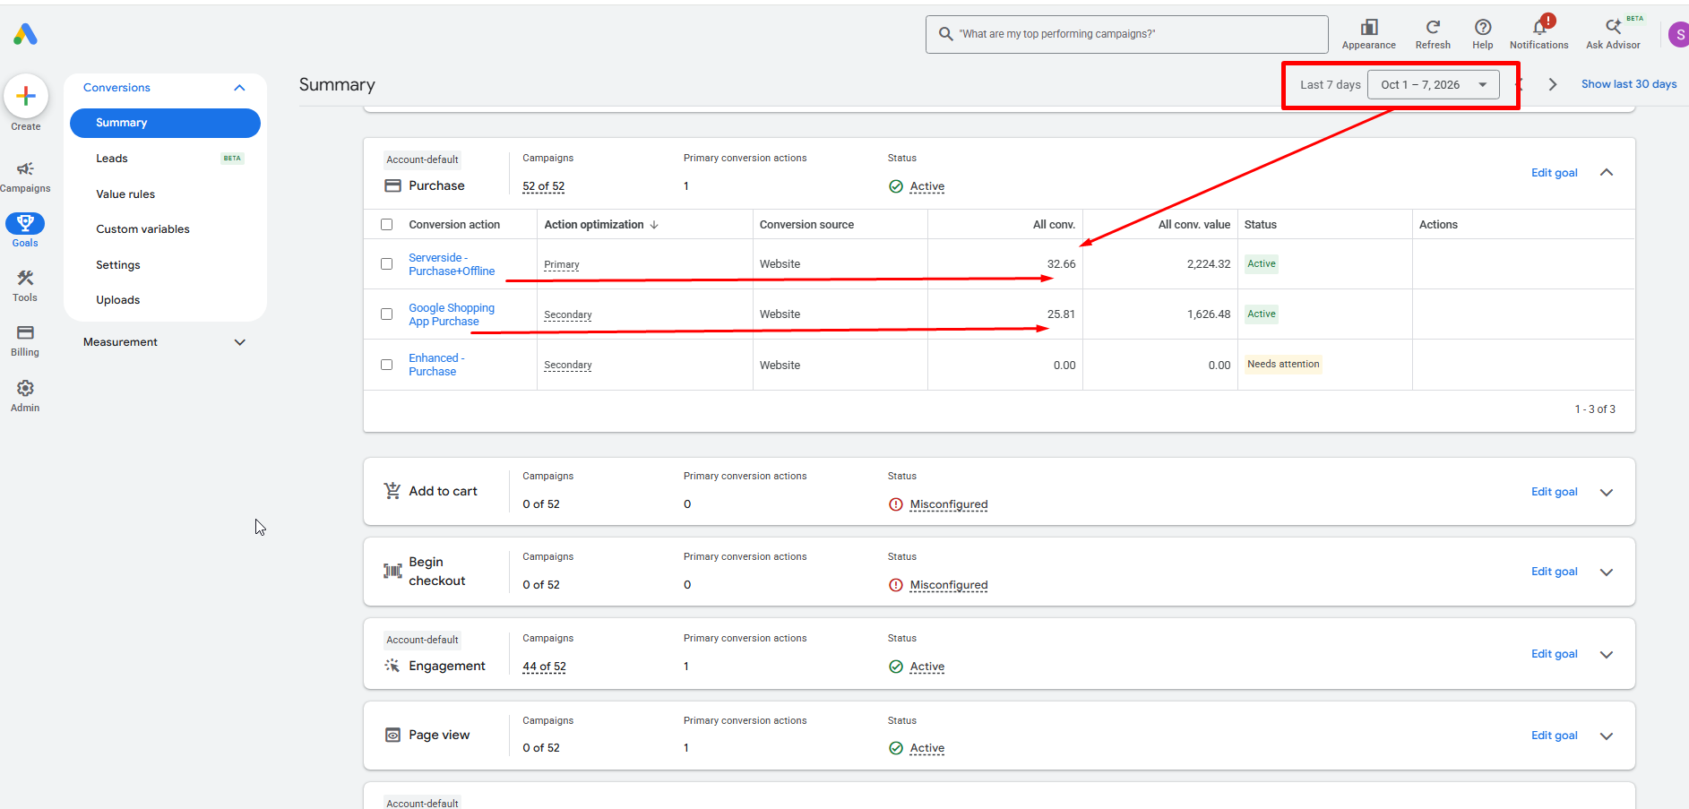Viewport: 1689px width, 809px height.
Task: Open Google Shopping App Purchase action
Action: [x=452, y=314]
